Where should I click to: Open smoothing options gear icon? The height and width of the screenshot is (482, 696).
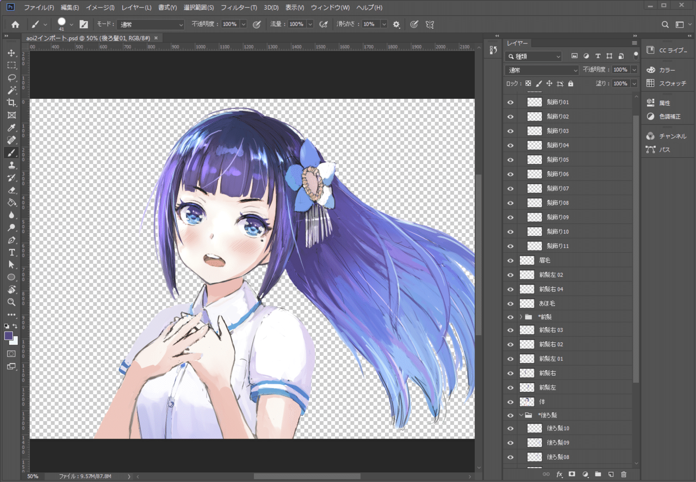coord(396,24)
